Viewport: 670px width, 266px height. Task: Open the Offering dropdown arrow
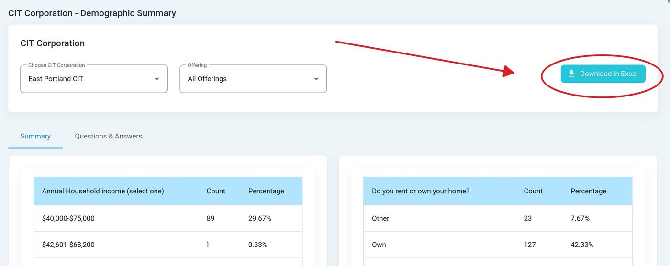(316, 79)
